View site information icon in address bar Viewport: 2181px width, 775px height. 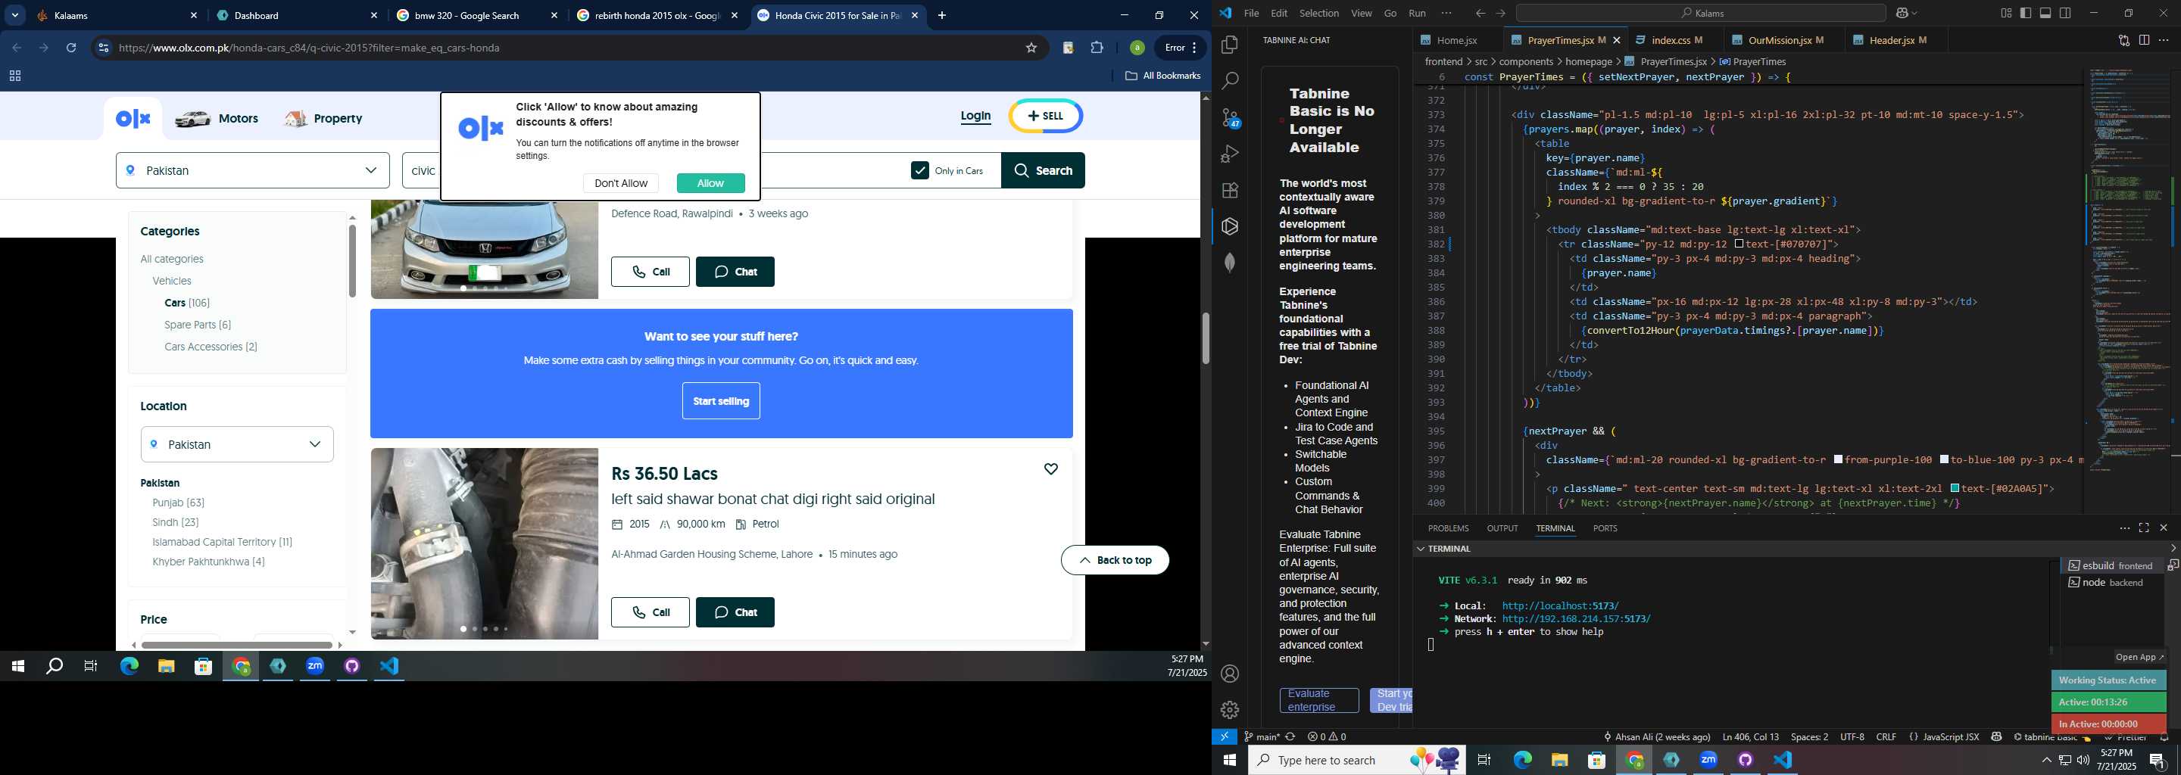tap(103, 48)
